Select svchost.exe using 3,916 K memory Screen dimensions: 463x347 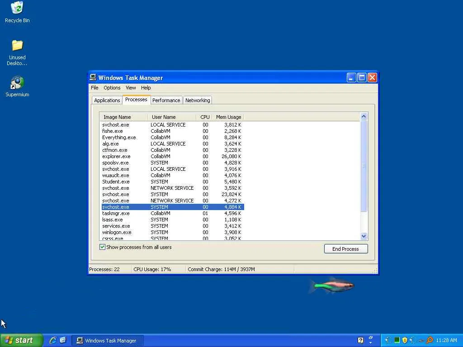point(173,169)
